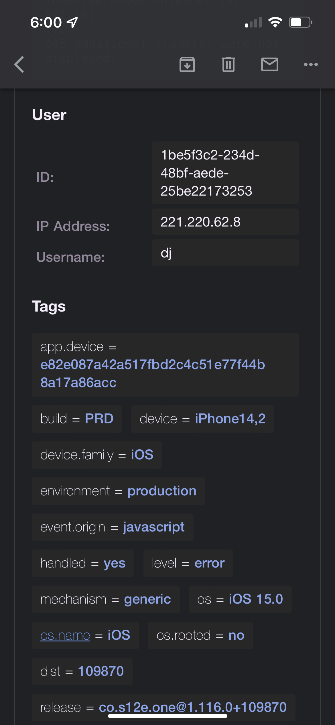This screenshot has height=725, width=335.
Task: Tap the iPhone14,2 device tag
Action: [x=230, y=419]
